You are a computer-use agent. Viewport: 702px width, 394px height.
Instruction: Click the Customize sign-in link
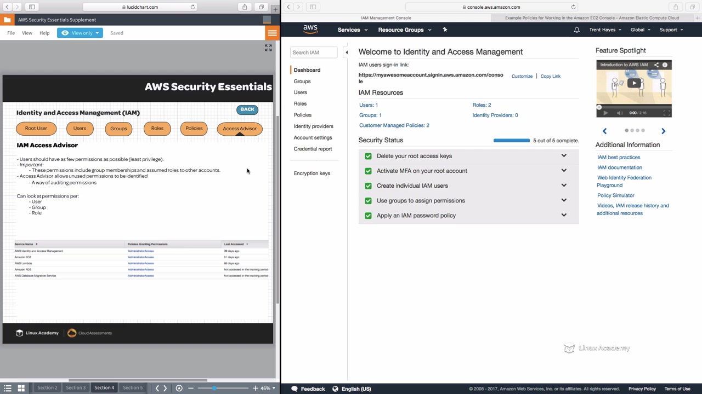(522, 76)
